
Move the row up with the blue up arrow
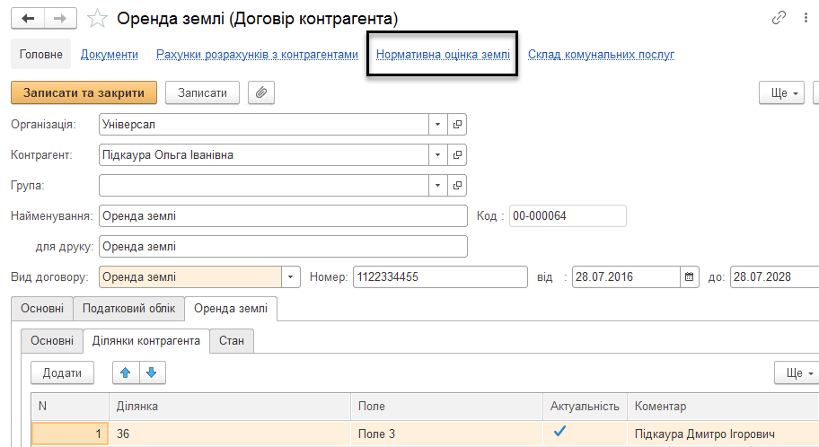pos(126,372)
